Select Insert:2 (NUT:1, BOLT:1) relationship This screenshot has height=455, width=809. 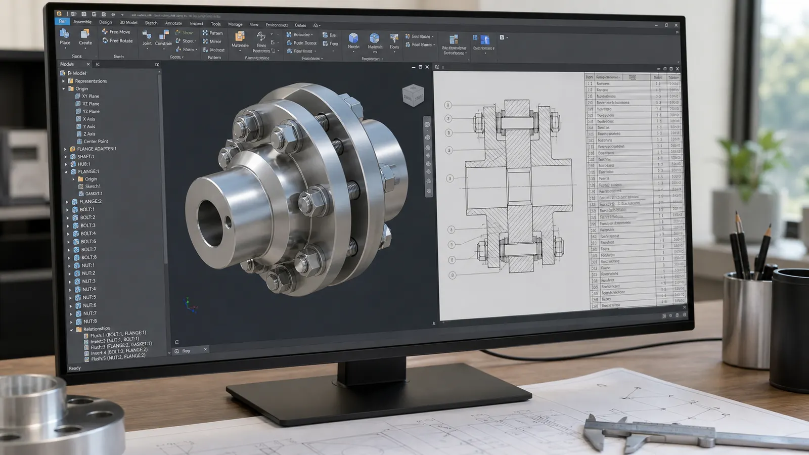(x=111, y=340)
